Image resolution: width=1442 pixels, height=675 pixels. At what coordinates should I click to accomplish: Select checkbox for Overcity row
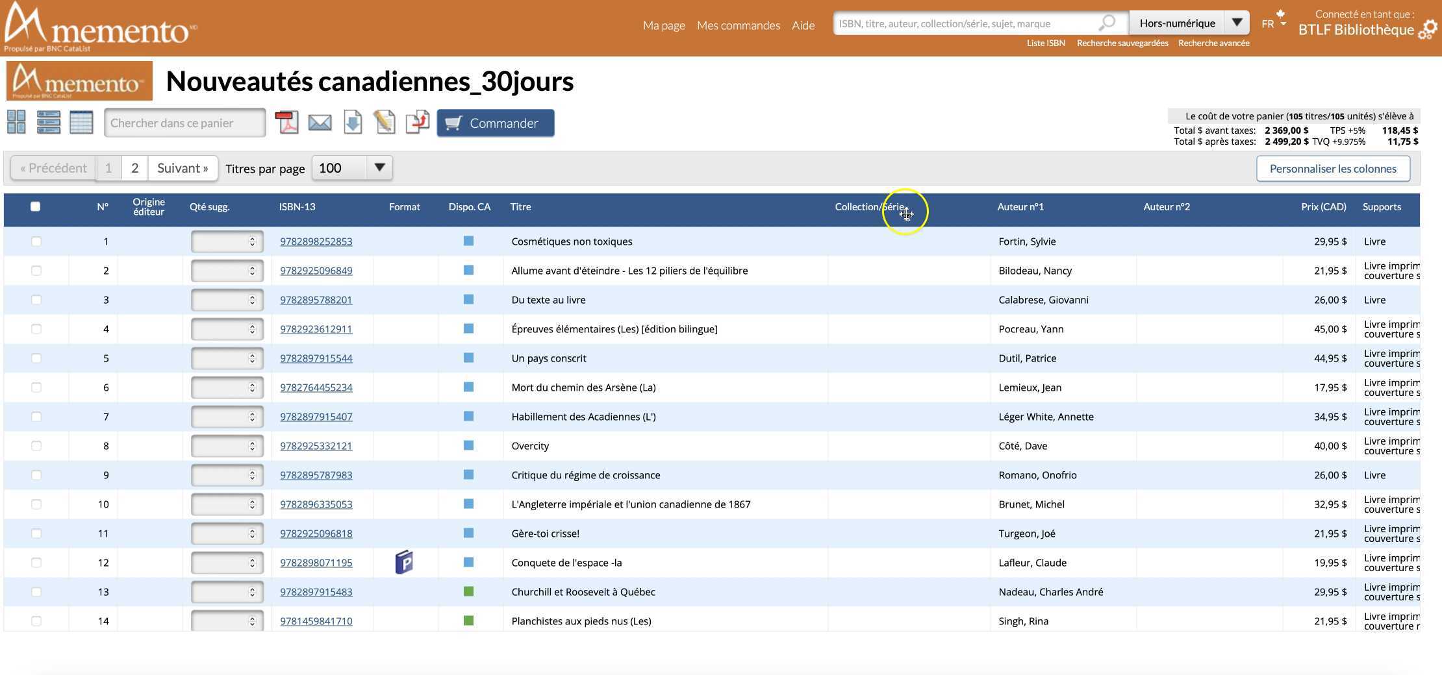click(36, 446)
